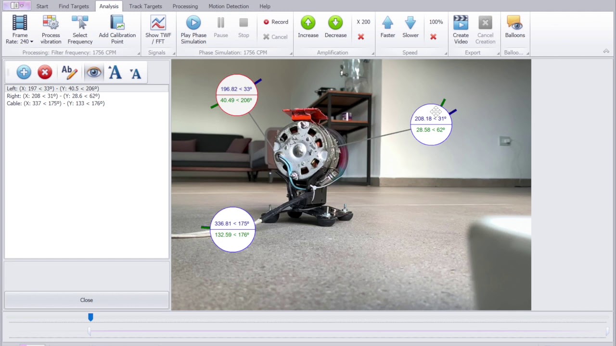616x346 pixels.
Task: Expand the Speed group launcher
Action: tap(445, 53)
